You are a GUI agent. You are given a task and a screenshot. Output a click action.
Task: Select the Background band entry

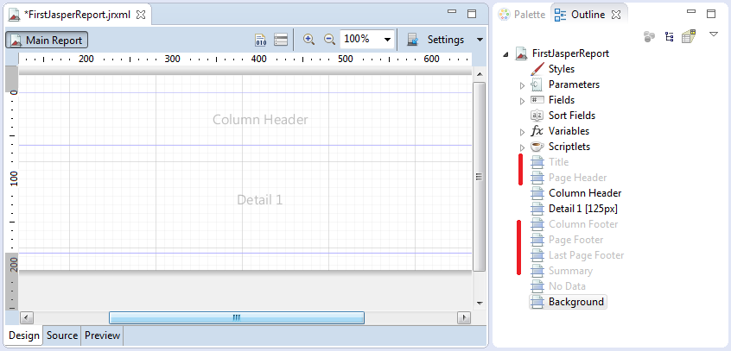pos(576,302)
